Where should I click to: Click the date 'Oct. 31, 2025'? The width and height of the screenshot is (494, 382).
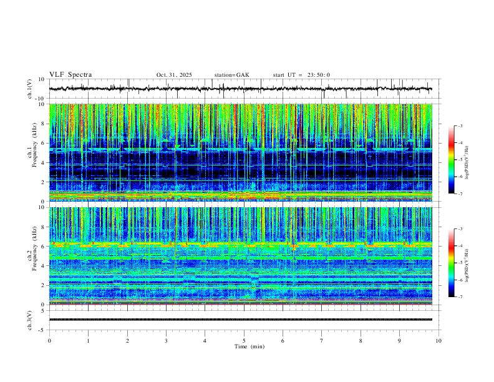point(174,75)
